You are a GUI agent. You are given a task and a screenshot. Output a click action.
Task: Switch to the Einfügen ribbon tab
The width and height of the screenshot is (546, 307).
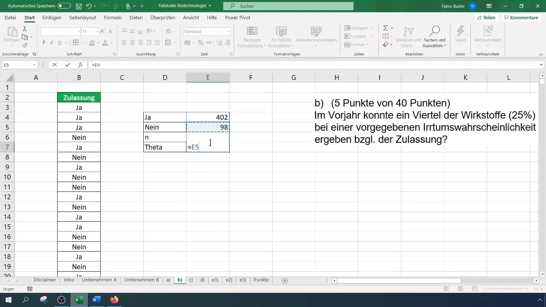[52, 17]
